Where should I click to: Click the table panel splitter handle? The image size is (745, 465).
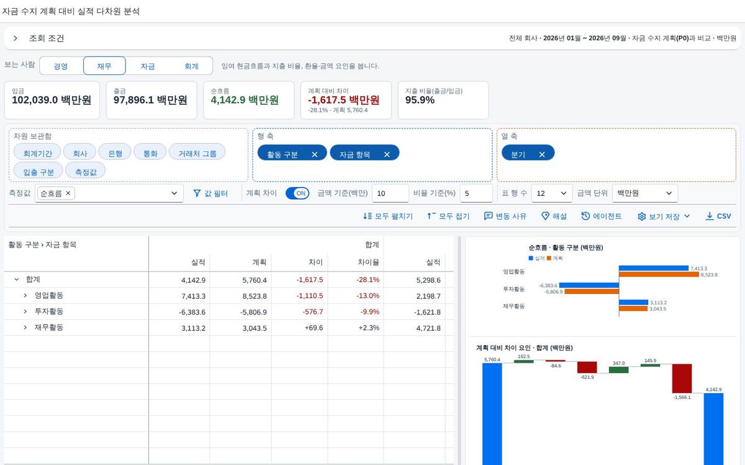(459, 350)
